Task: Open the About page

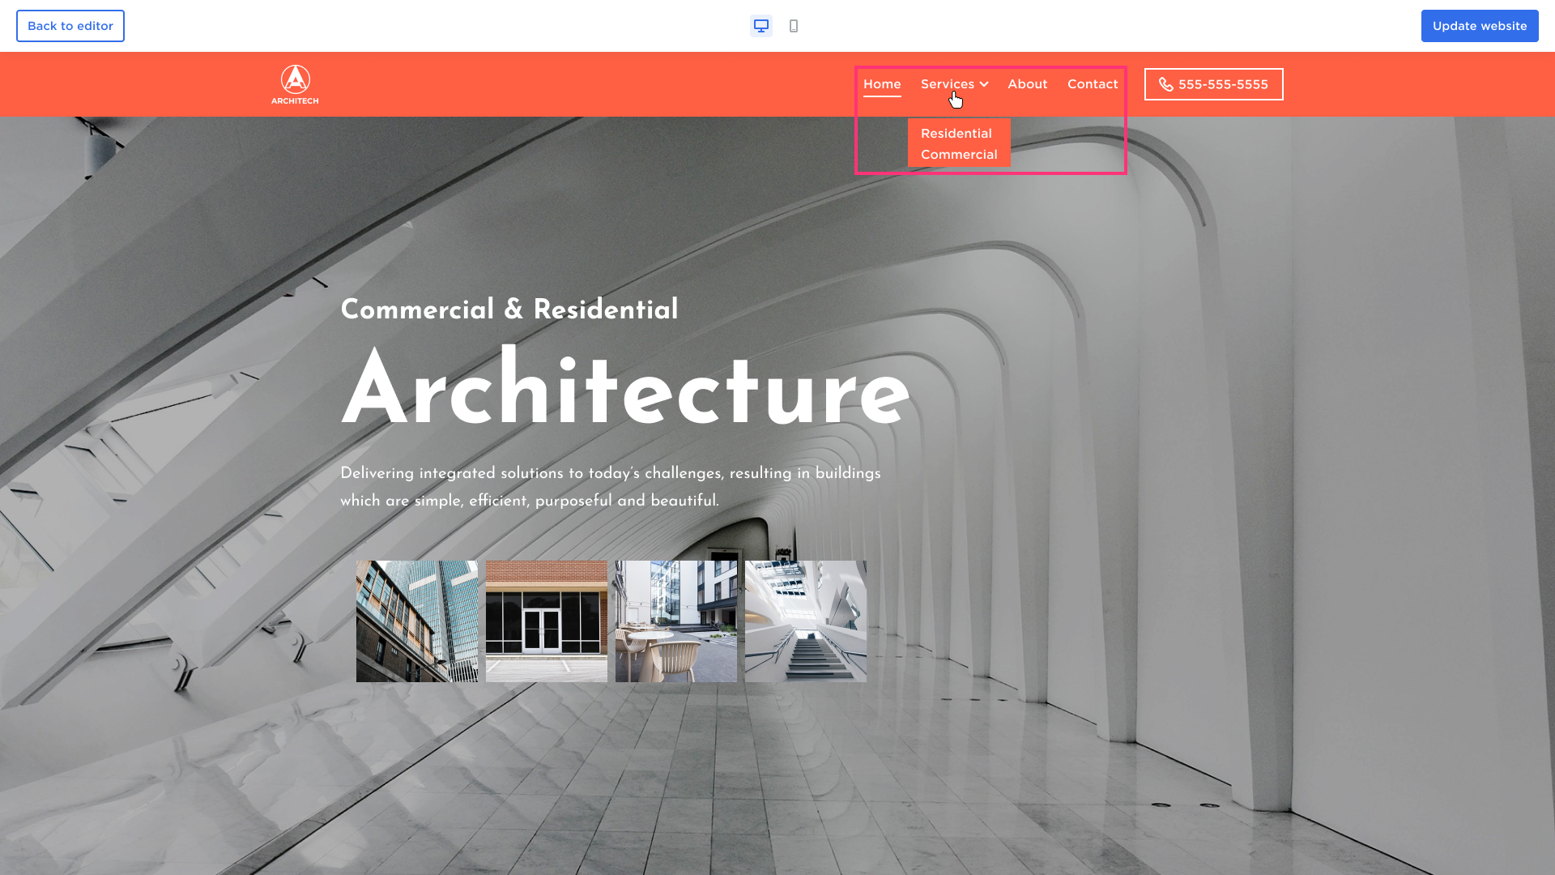Action: point(1027,84)
